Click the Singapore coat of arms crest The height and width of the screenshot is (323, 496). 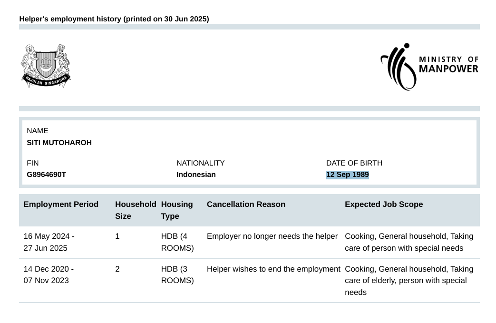point(46,66)
